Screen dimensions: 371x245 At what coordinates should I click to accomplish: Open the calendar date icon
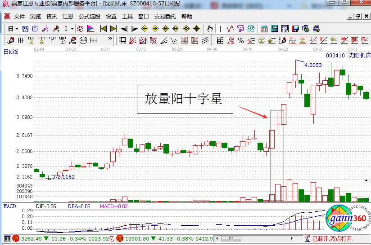264,29
